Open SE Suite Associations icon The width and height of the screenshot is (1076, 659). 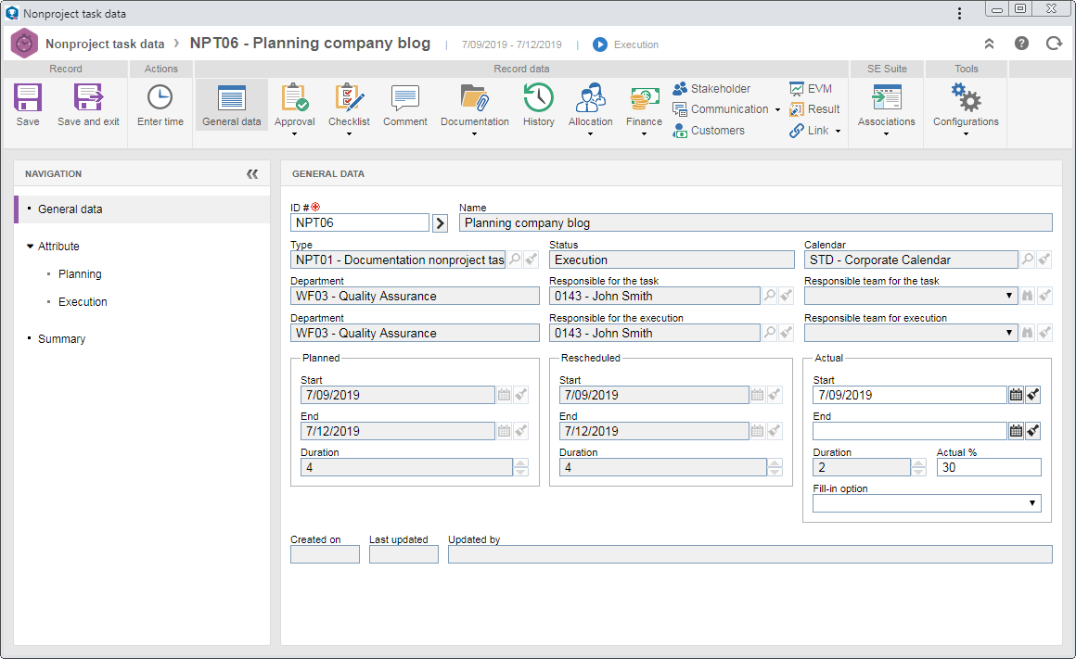click(x=886, y=97)
